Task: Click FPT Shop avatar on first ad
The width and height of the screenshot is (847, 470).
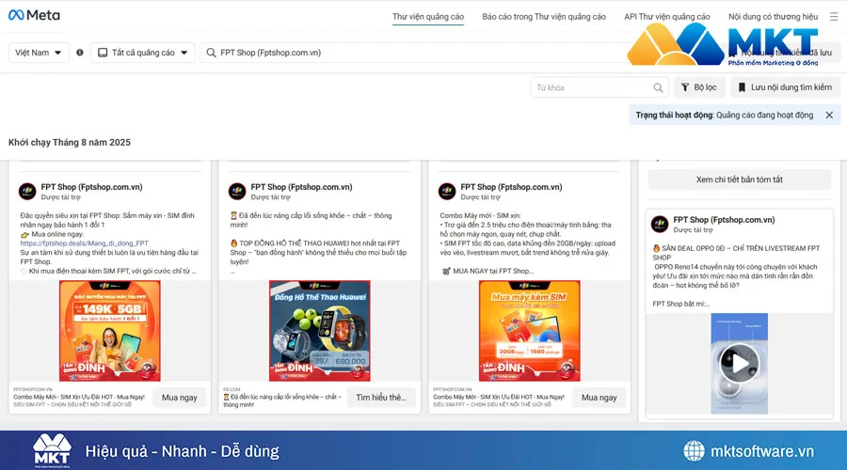Action: point(27,192)
